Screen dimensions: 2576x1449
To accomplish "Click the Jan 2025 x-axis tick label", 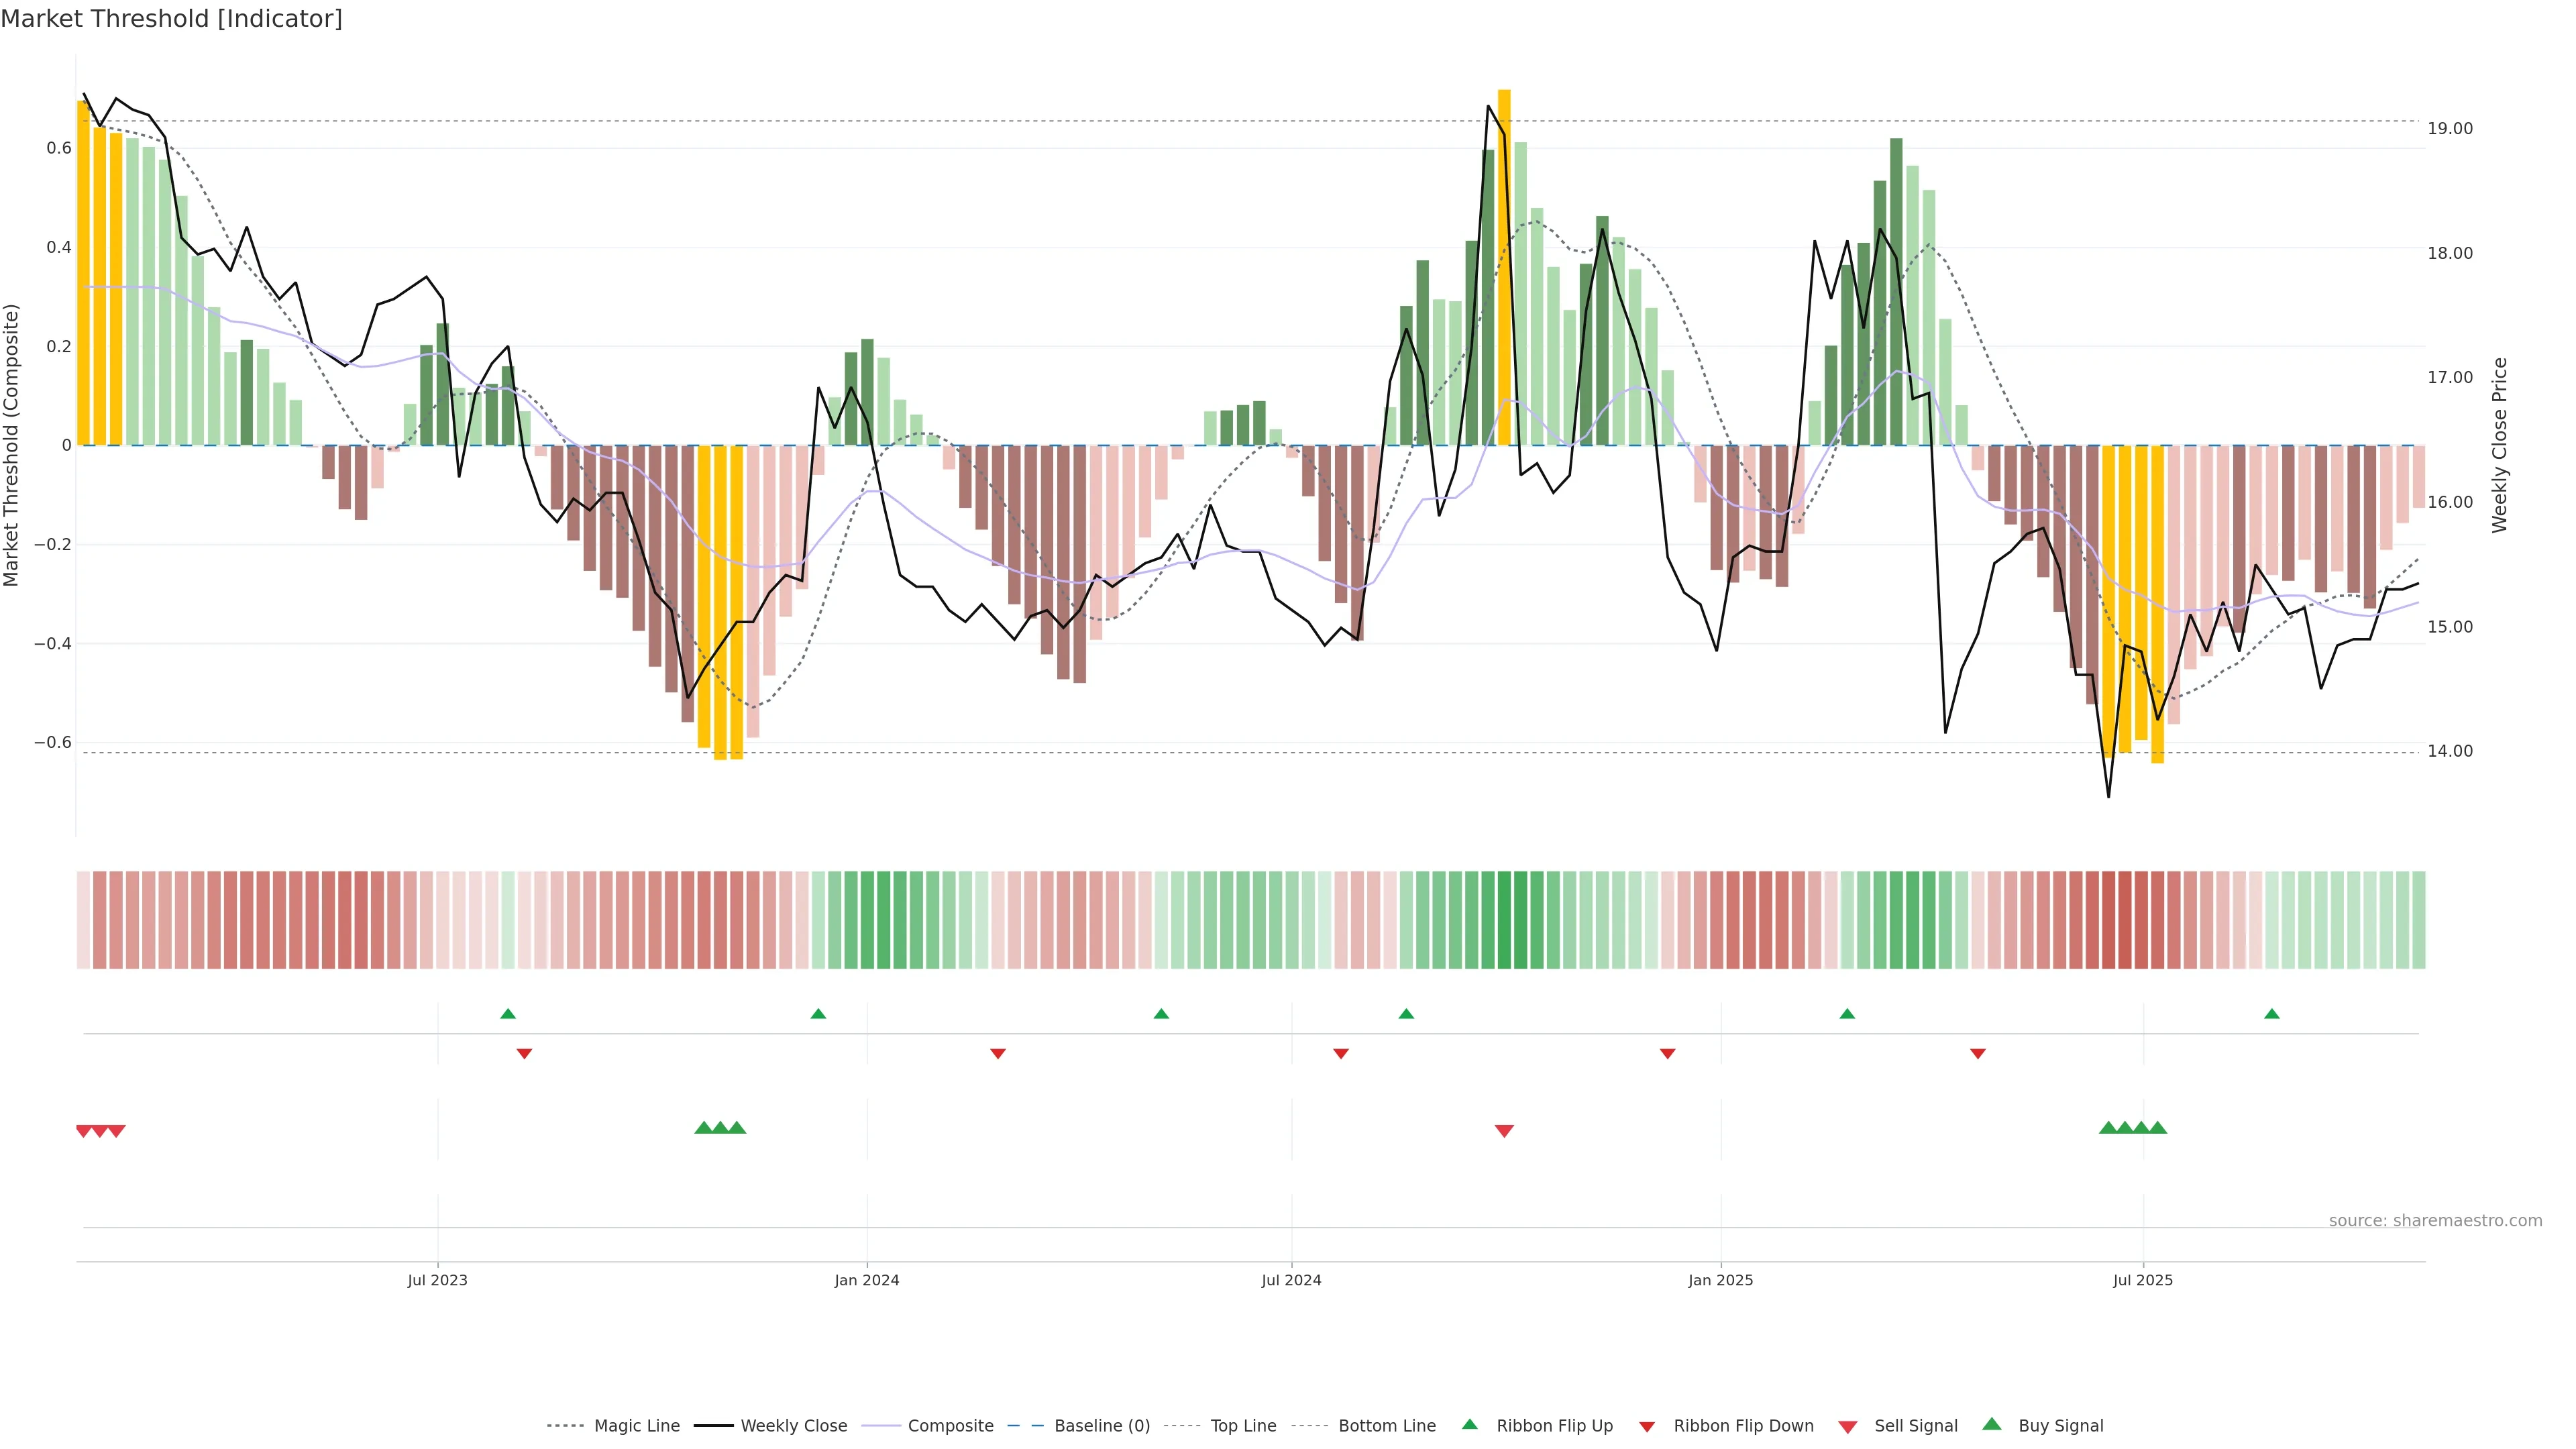I will (1720, 1280).
